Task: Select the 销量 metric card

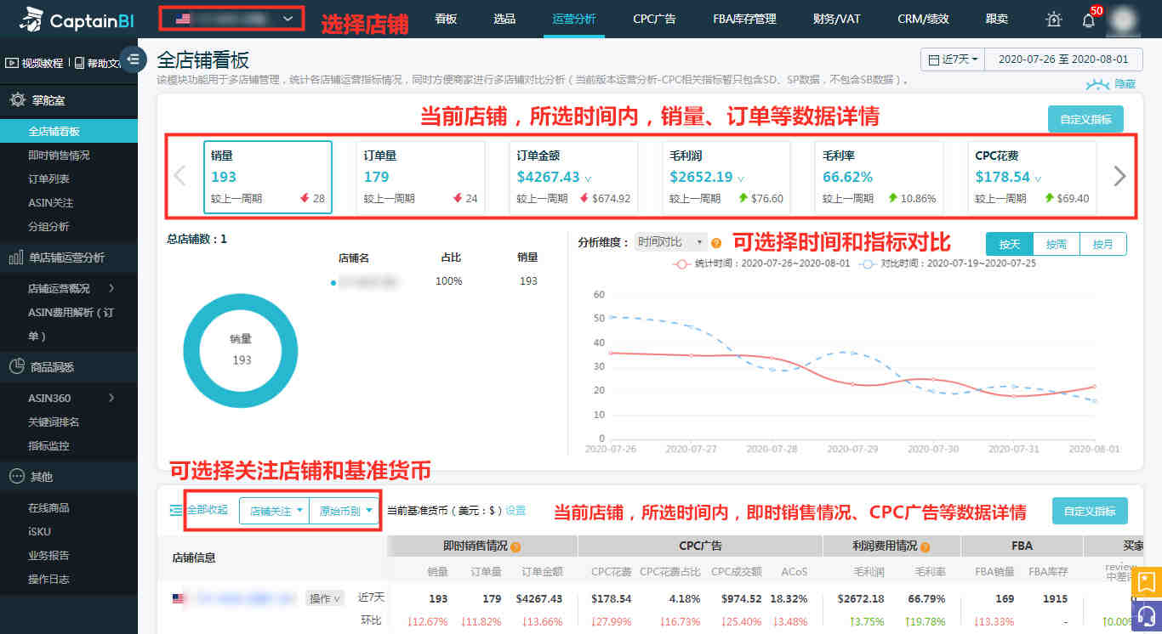Action: 267,177
